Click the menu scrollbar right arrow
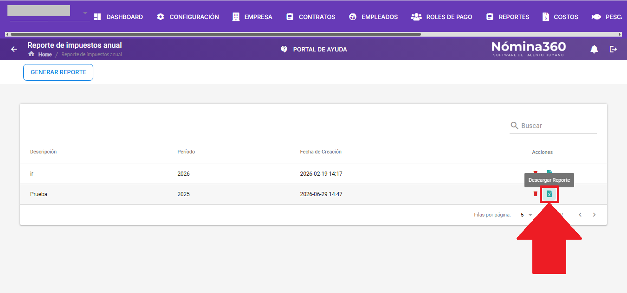The height and width of the screenshot is (293, 627). (x=620, y=34)
